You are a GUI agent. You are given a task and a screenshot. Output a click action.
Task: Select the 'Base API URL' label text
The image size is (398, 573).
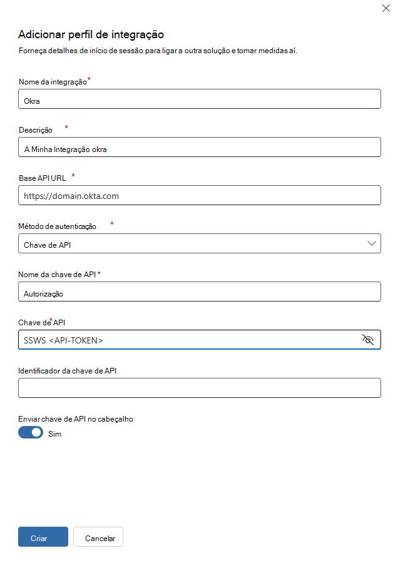click(43, 178)
